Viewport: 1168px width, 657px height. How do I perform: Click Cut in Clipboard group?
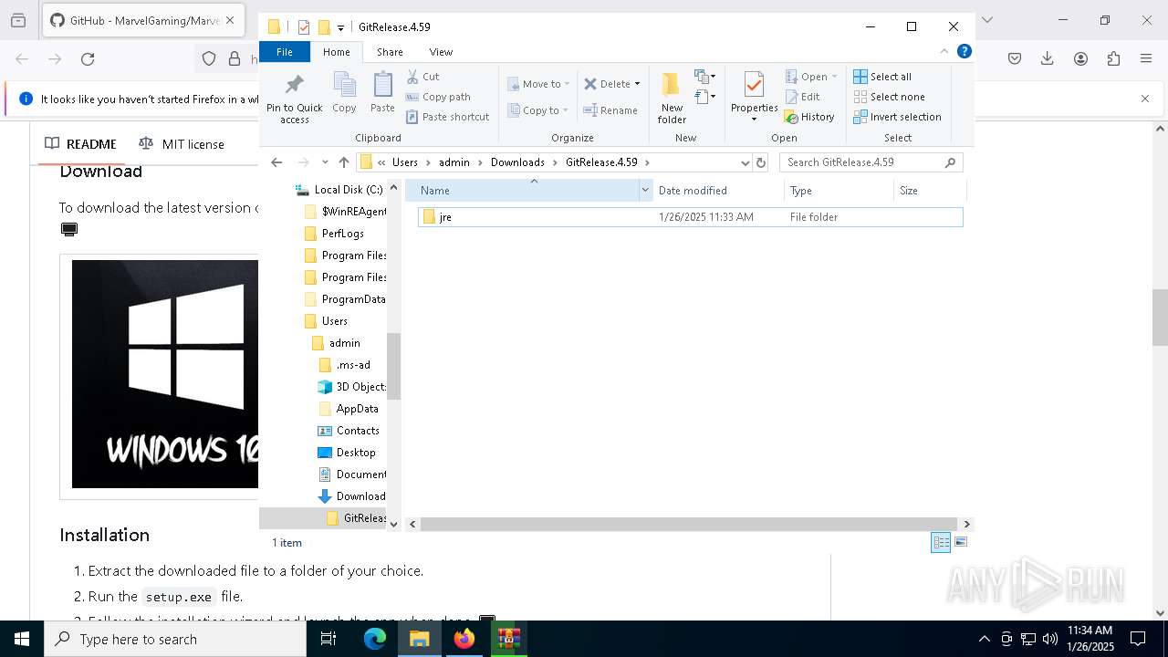tap(423, 77)
